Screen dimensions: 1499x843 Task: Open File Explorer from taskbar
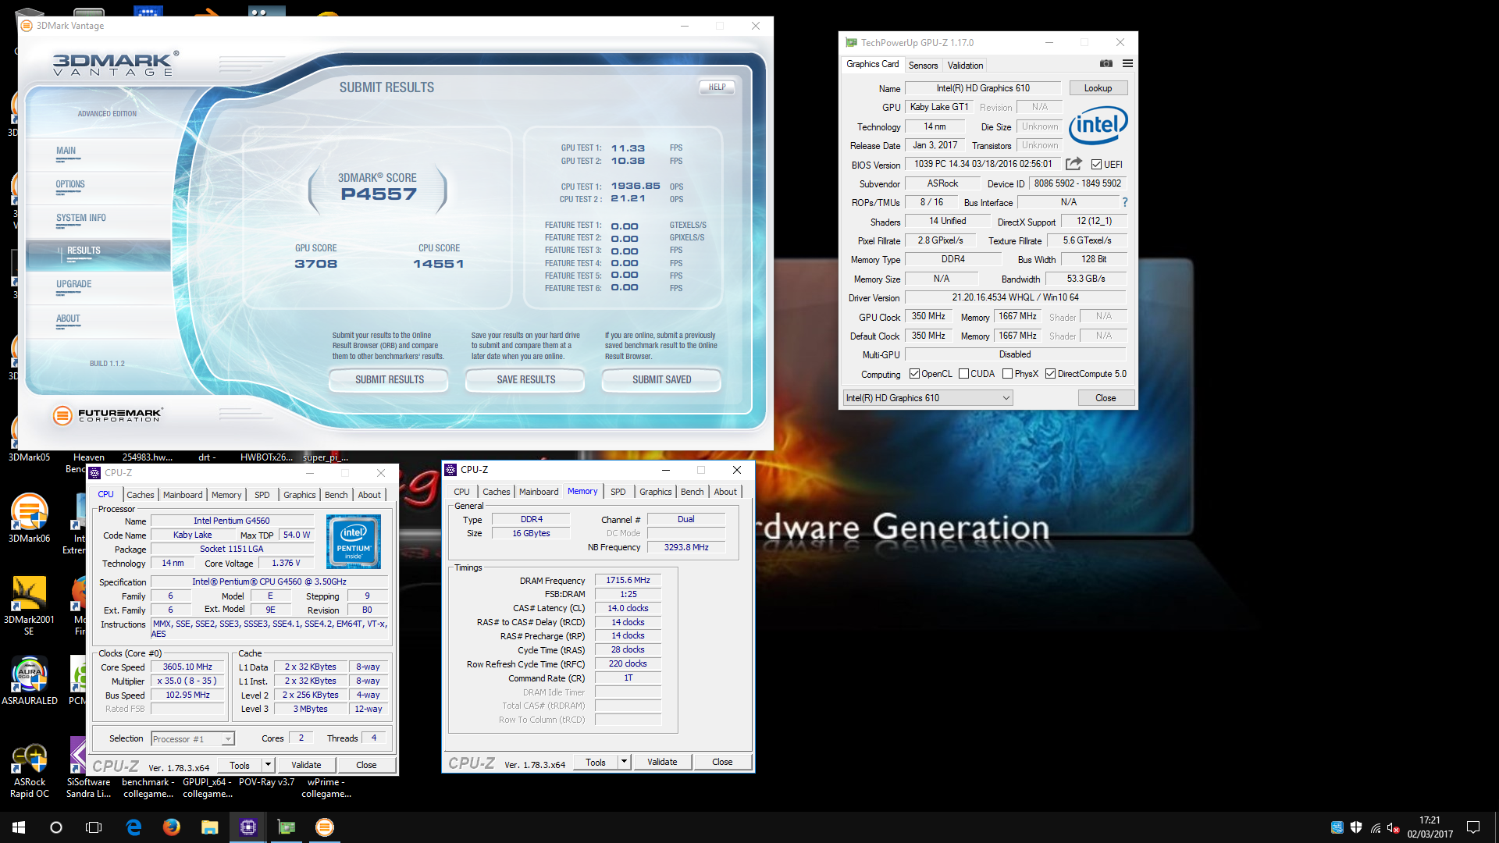pyautogui.click(x=209, y=827)
